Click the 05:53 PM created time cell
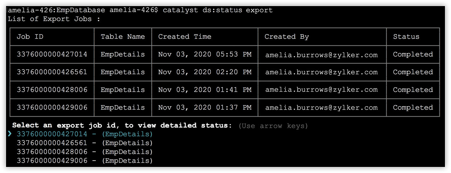This screenshot has width=451, height=173. point(205,54)
